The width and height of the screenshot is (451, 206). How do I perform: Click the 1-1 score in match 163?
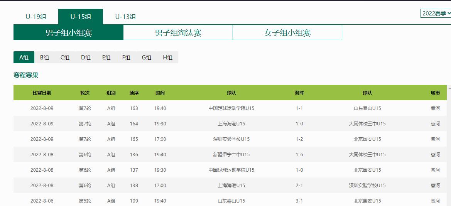(299, 108)
